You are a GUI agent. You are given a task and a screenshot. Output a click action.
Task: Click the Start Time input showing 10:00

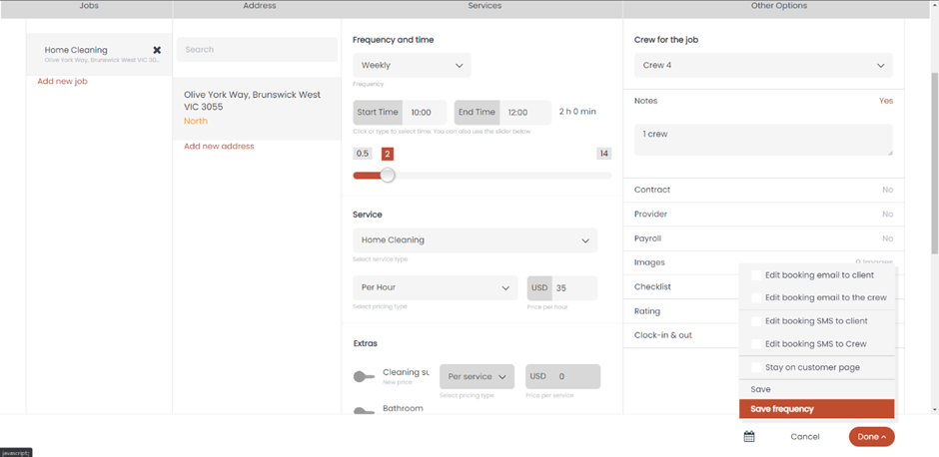(x=428, y=113)
